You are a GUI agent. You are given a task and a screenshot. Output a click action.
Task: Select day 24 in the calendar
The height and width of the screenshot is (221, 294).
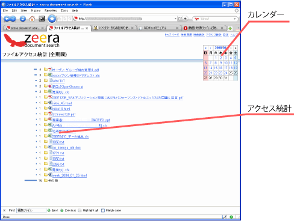tap(225, 73)
